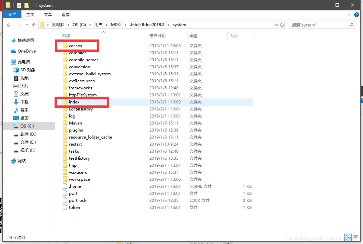Open dropdown chevron after MSKJ breadcrumb
Viewport: 363px width, 244px height.
(126, 25)
